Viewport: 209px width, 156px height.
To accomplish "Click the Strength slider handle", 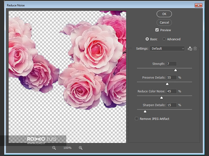I will coord(176,70).
